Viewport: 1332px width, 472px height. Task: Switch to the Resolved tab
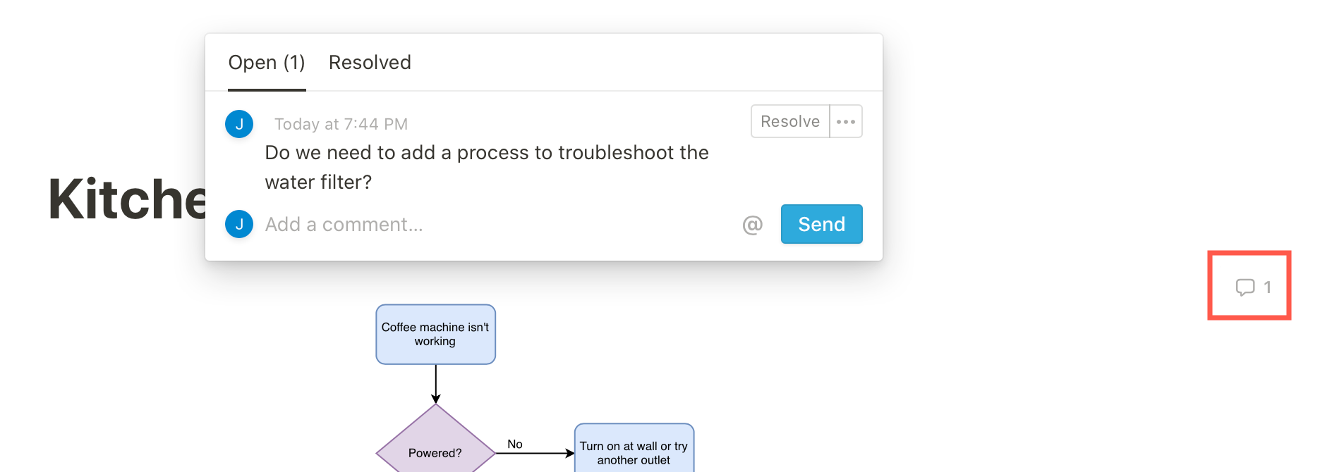[369, 62]
